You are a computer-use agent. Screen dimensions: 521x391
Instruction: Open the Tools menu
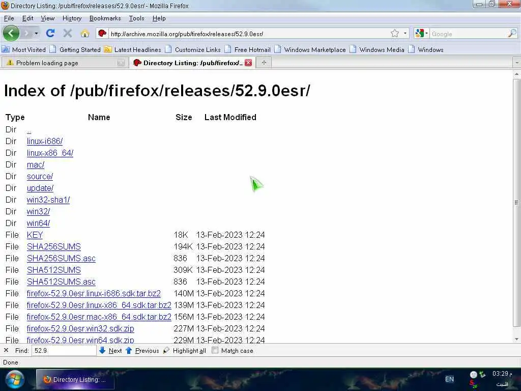tap(136, 18)
